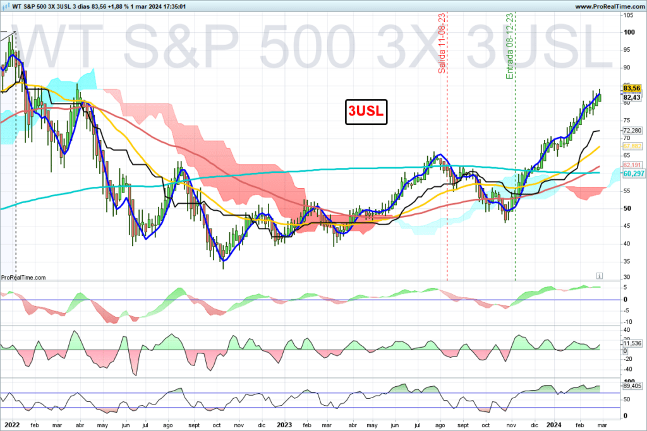Click the nov label just before 2024
Screen dimensions: 647x431
[511, 425]
